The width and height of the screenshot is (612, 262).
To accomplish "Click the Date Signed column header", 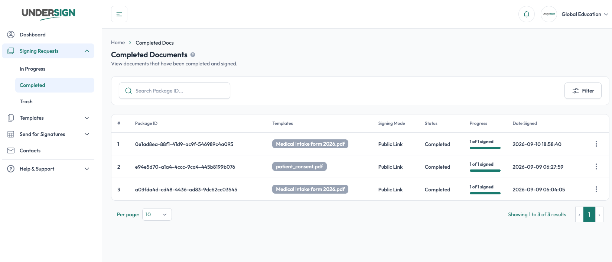I will [525, 123].
